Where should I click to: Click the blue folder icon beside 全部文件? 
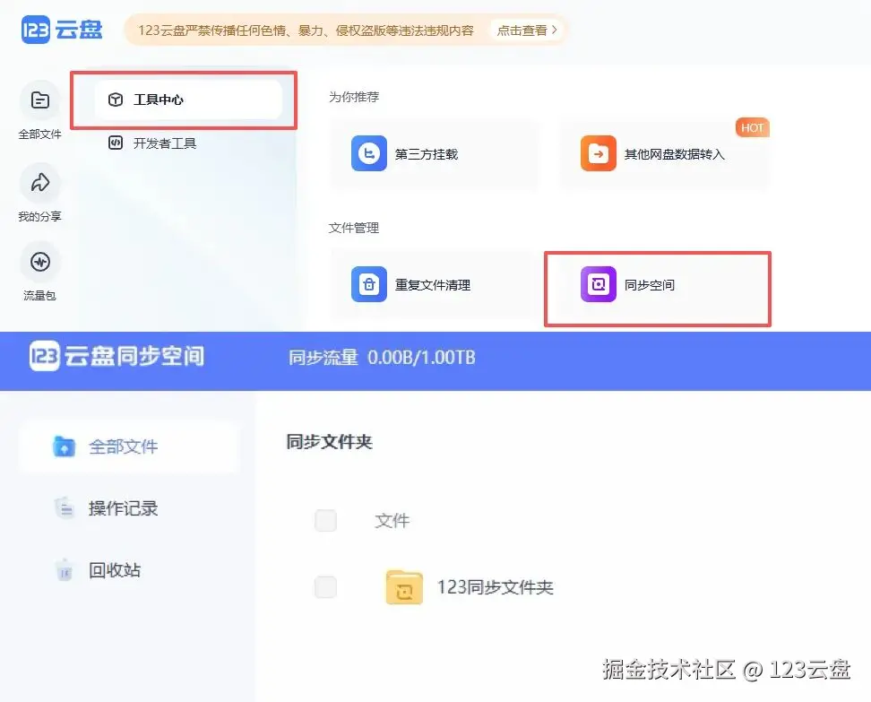(64, 446)
